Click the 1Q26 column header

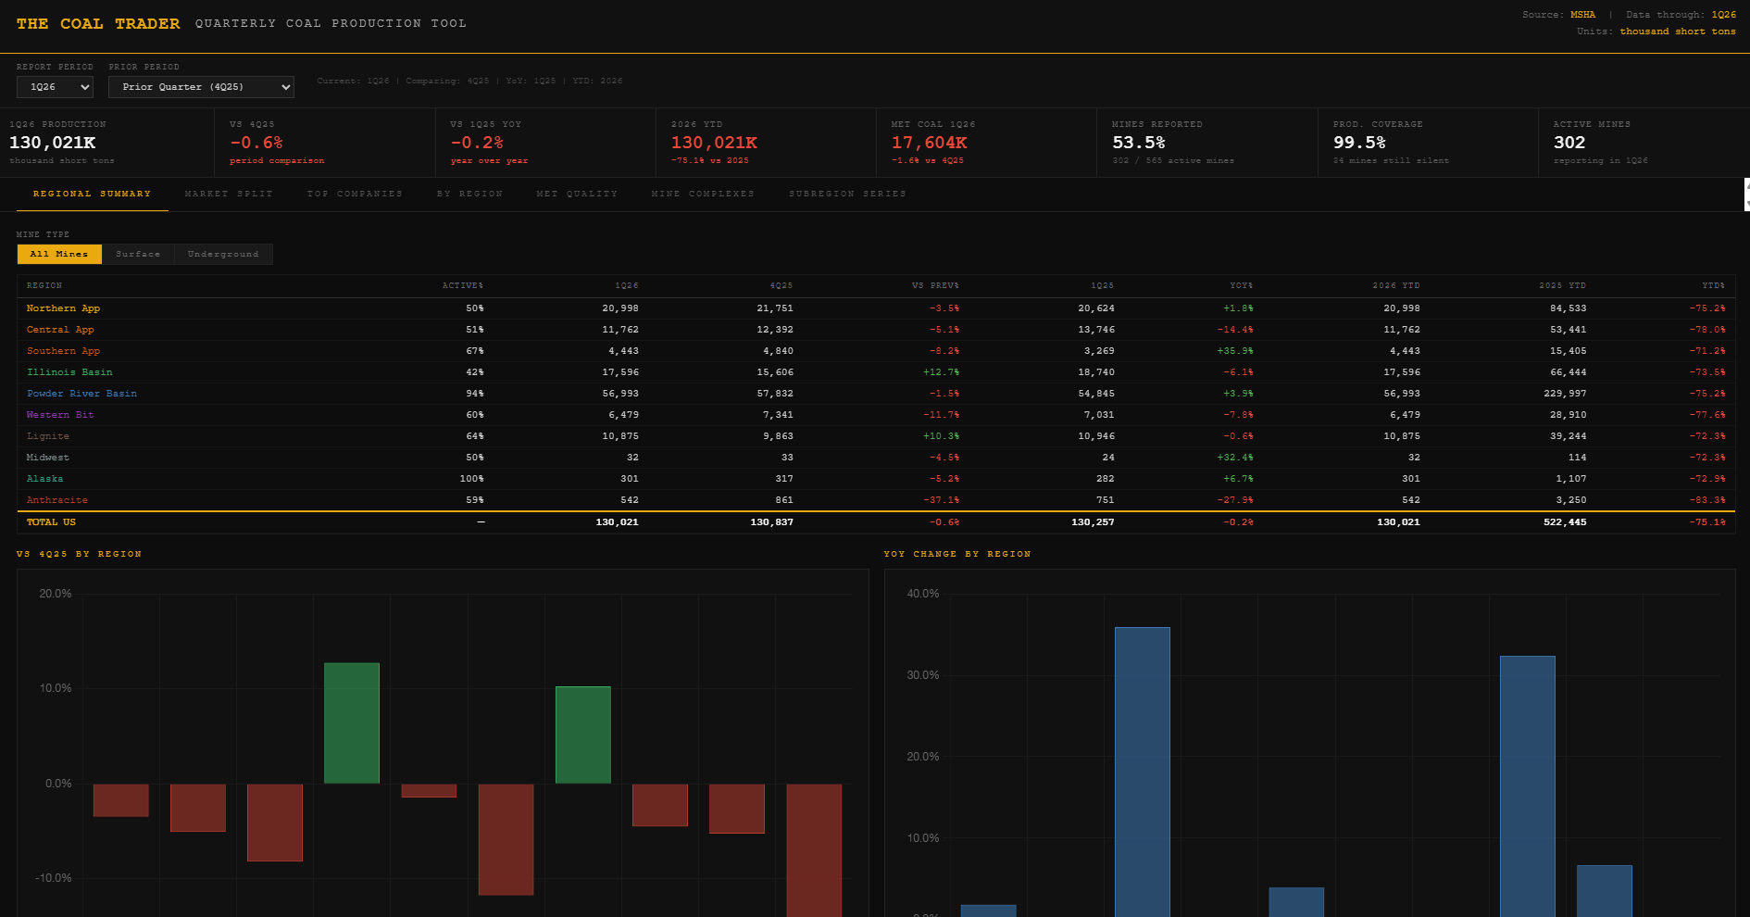coord(627,285)
